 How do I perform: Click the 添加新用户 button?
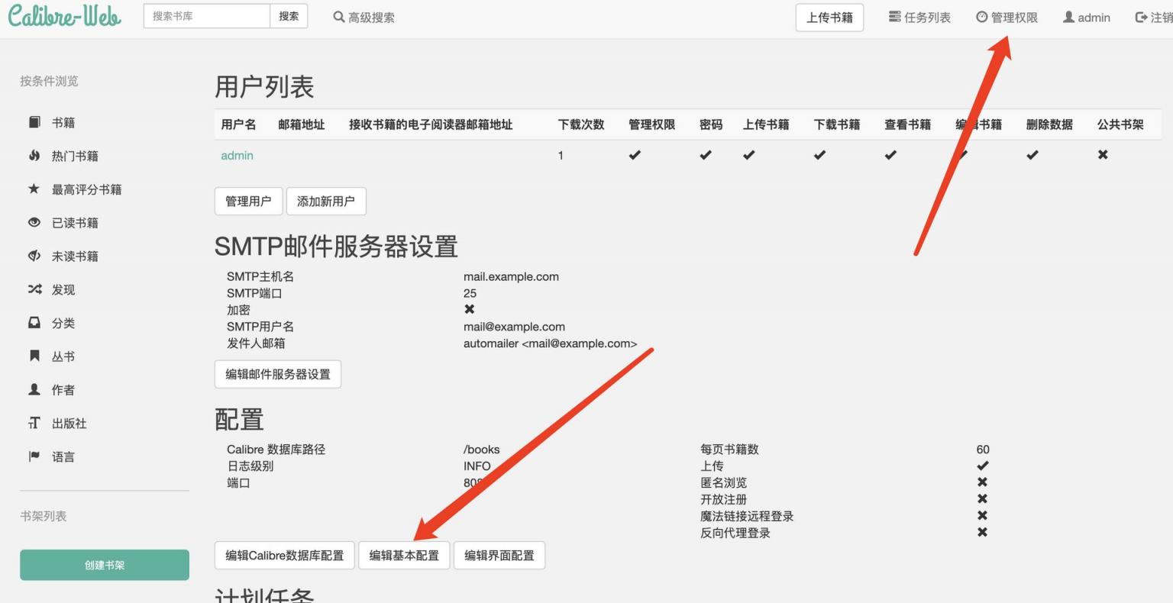[x=326, y=202]
